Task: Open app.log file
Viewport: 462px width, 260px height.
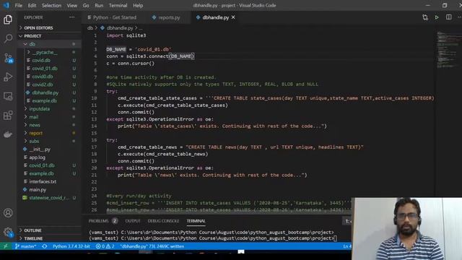Action: 37,157
